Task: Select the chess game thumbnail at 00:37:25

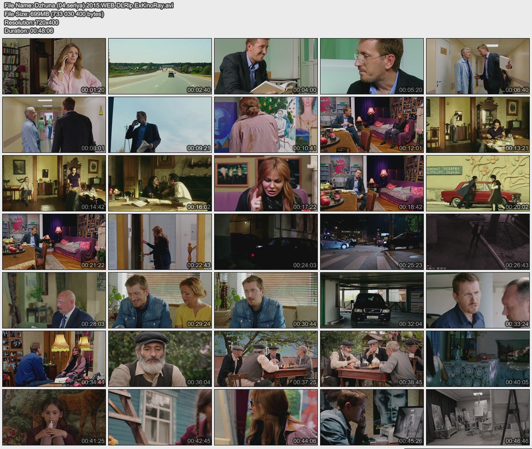Action: [266, 359]
